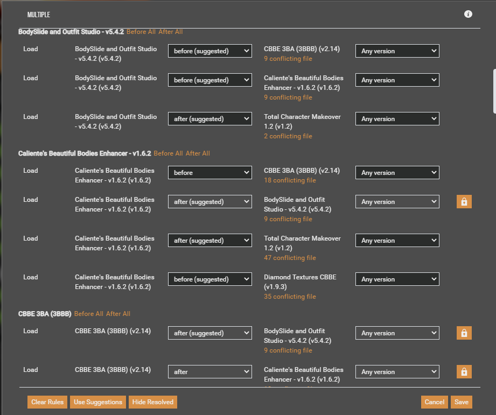
Task: Open Caliente's section 'before' dropdown for CBBE 3BA
Action: tap(210, 173)
